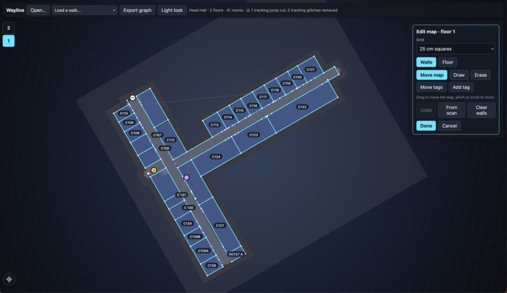Activate Move tags mode
Image resolution: width=507 pixels, height=293 pixels.
432,87
